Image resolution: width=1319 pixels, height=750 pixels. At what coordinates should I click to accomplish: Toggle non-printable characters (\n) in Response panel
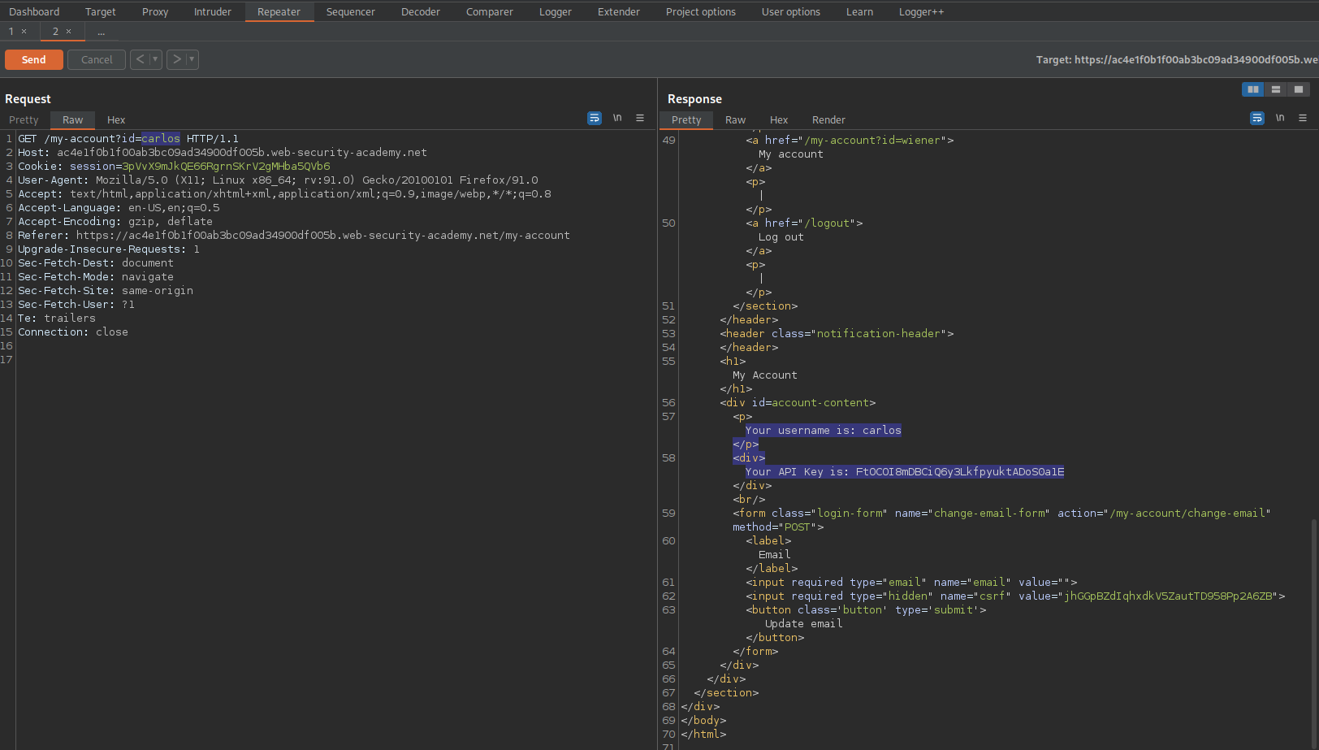click(1280, 119)
